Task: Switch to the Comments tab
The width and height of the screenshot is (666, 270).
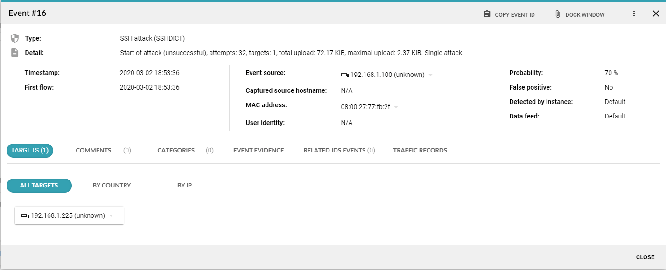Action: 93,151
